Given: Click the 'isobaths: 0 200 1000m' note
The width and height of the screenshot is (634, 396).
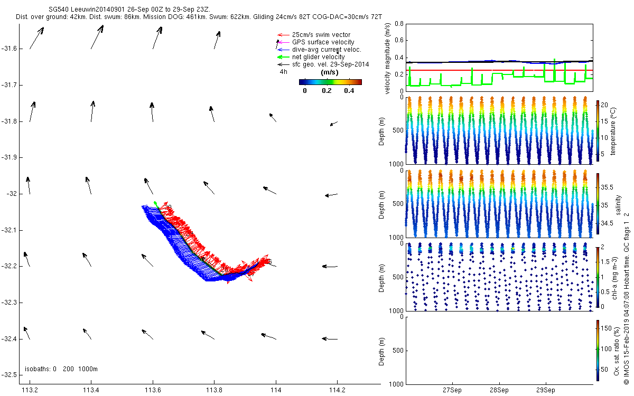Looking at the screenshot, I should [61, 369].
